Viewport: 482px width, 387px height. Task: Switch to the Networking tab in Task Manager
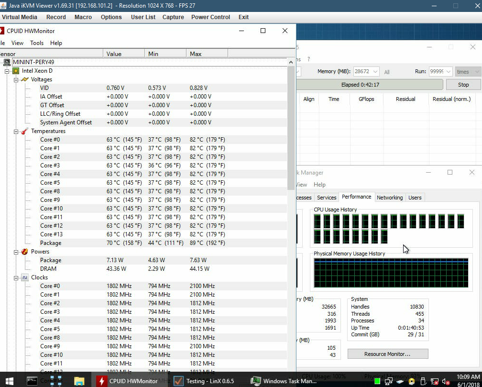tap(389, 198)
